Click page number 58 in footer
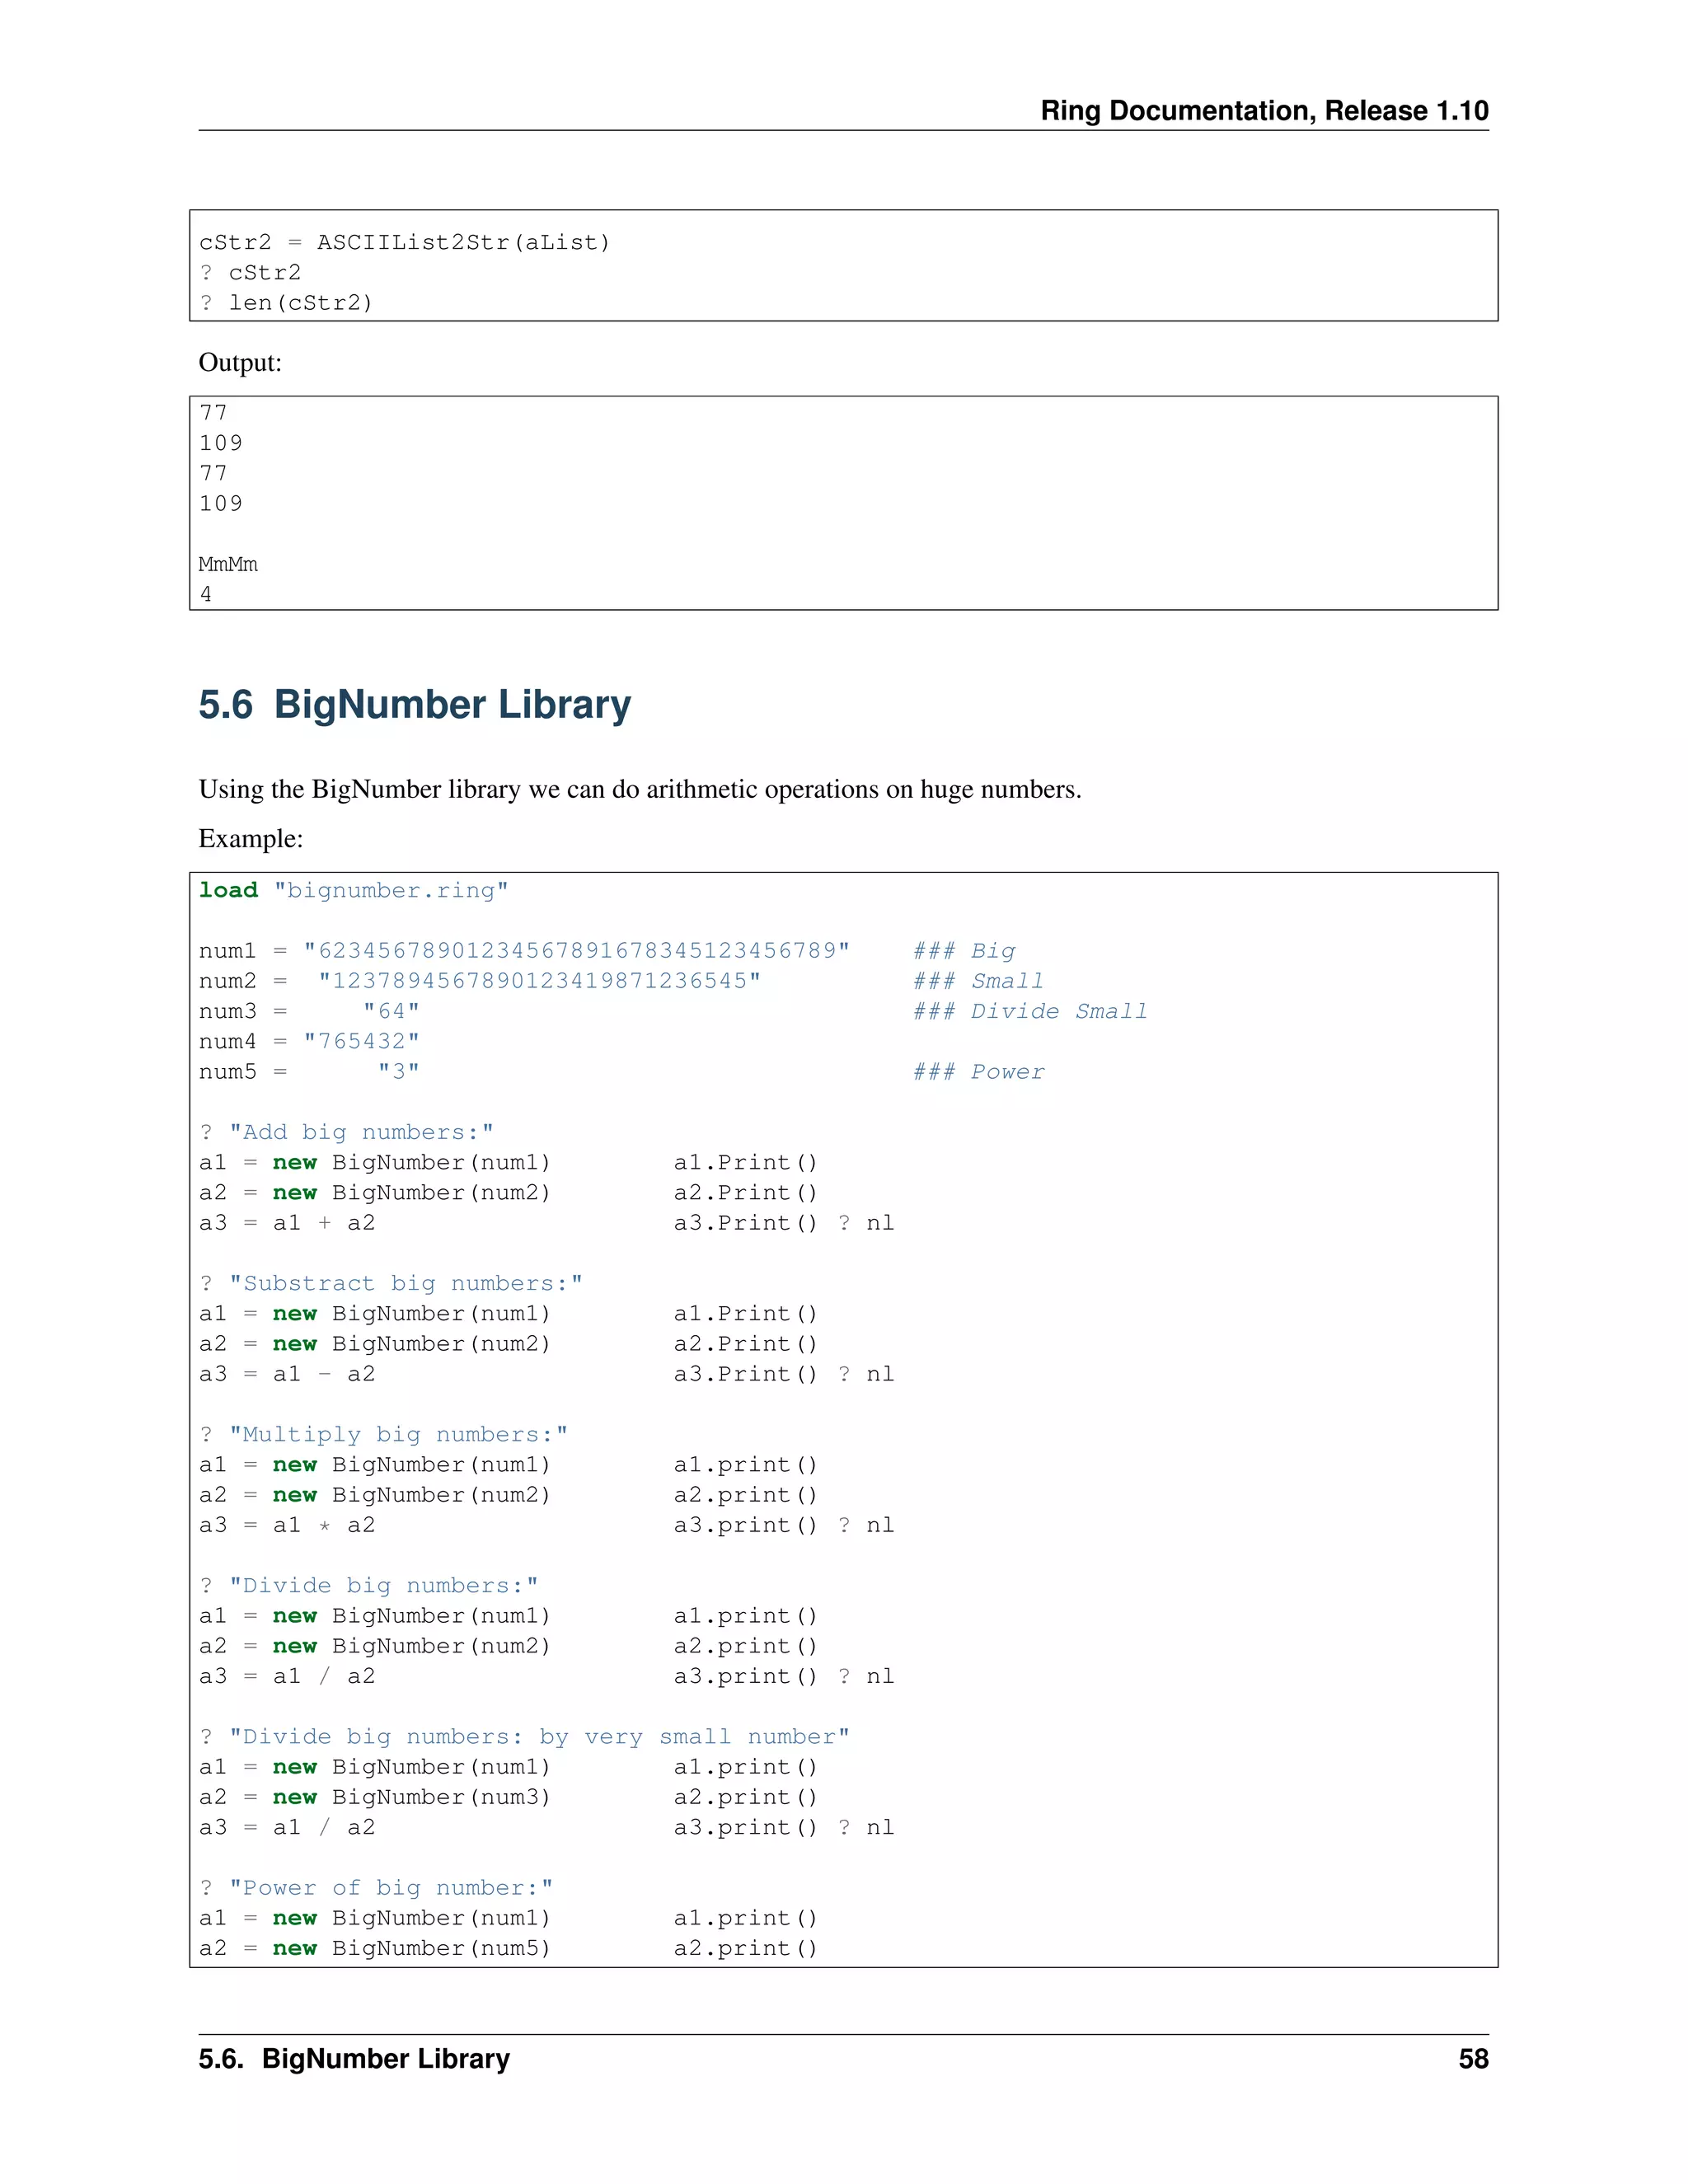This screenshot has width=1688, height=2184. 1473,2059
